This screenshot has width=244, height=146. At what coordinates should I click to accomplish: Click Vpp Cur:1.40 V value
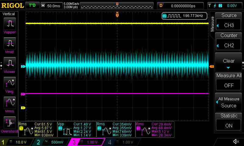tap(82, 124)
